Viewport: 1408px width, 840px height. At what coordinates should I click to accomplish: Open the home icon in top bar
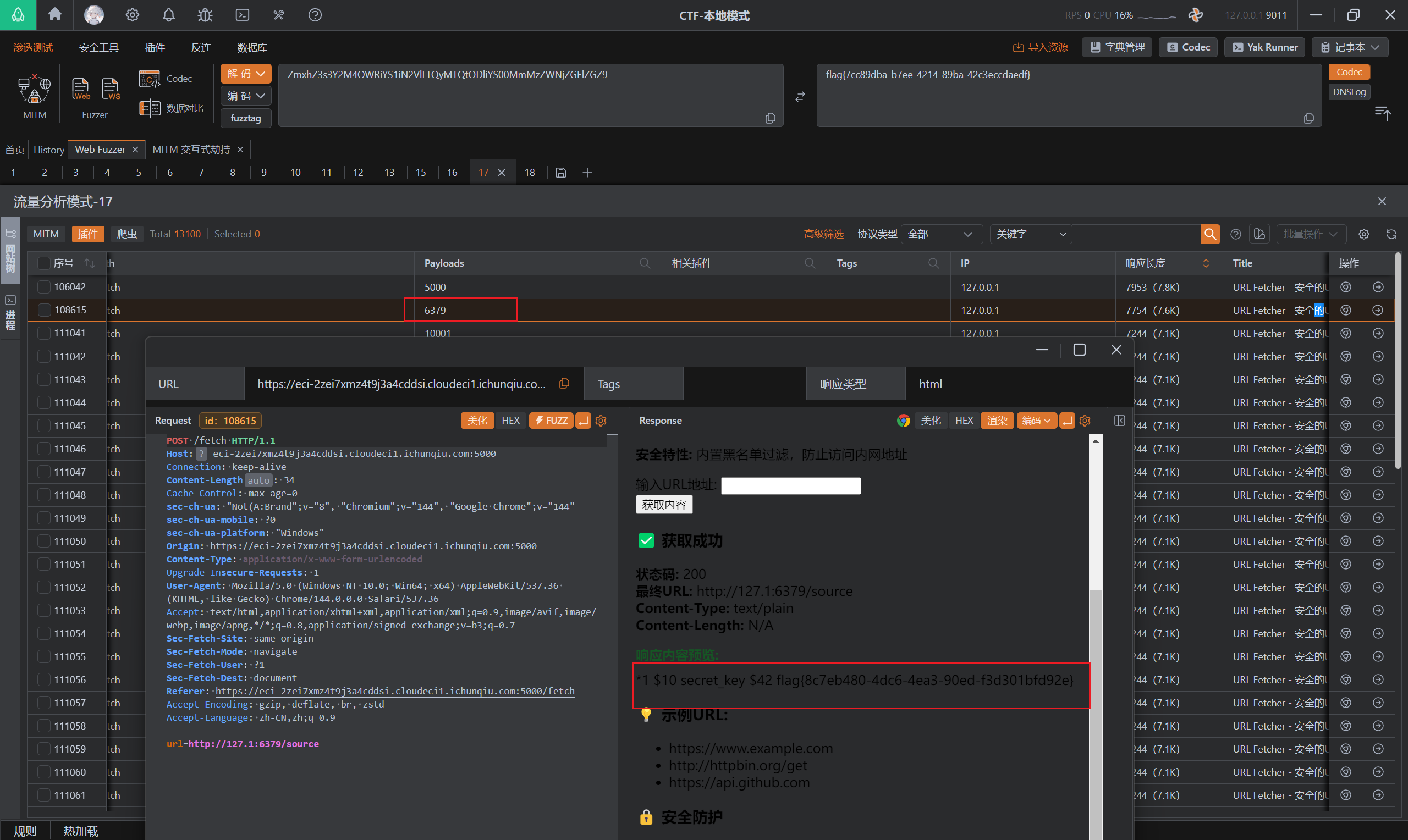click(55, 14)
